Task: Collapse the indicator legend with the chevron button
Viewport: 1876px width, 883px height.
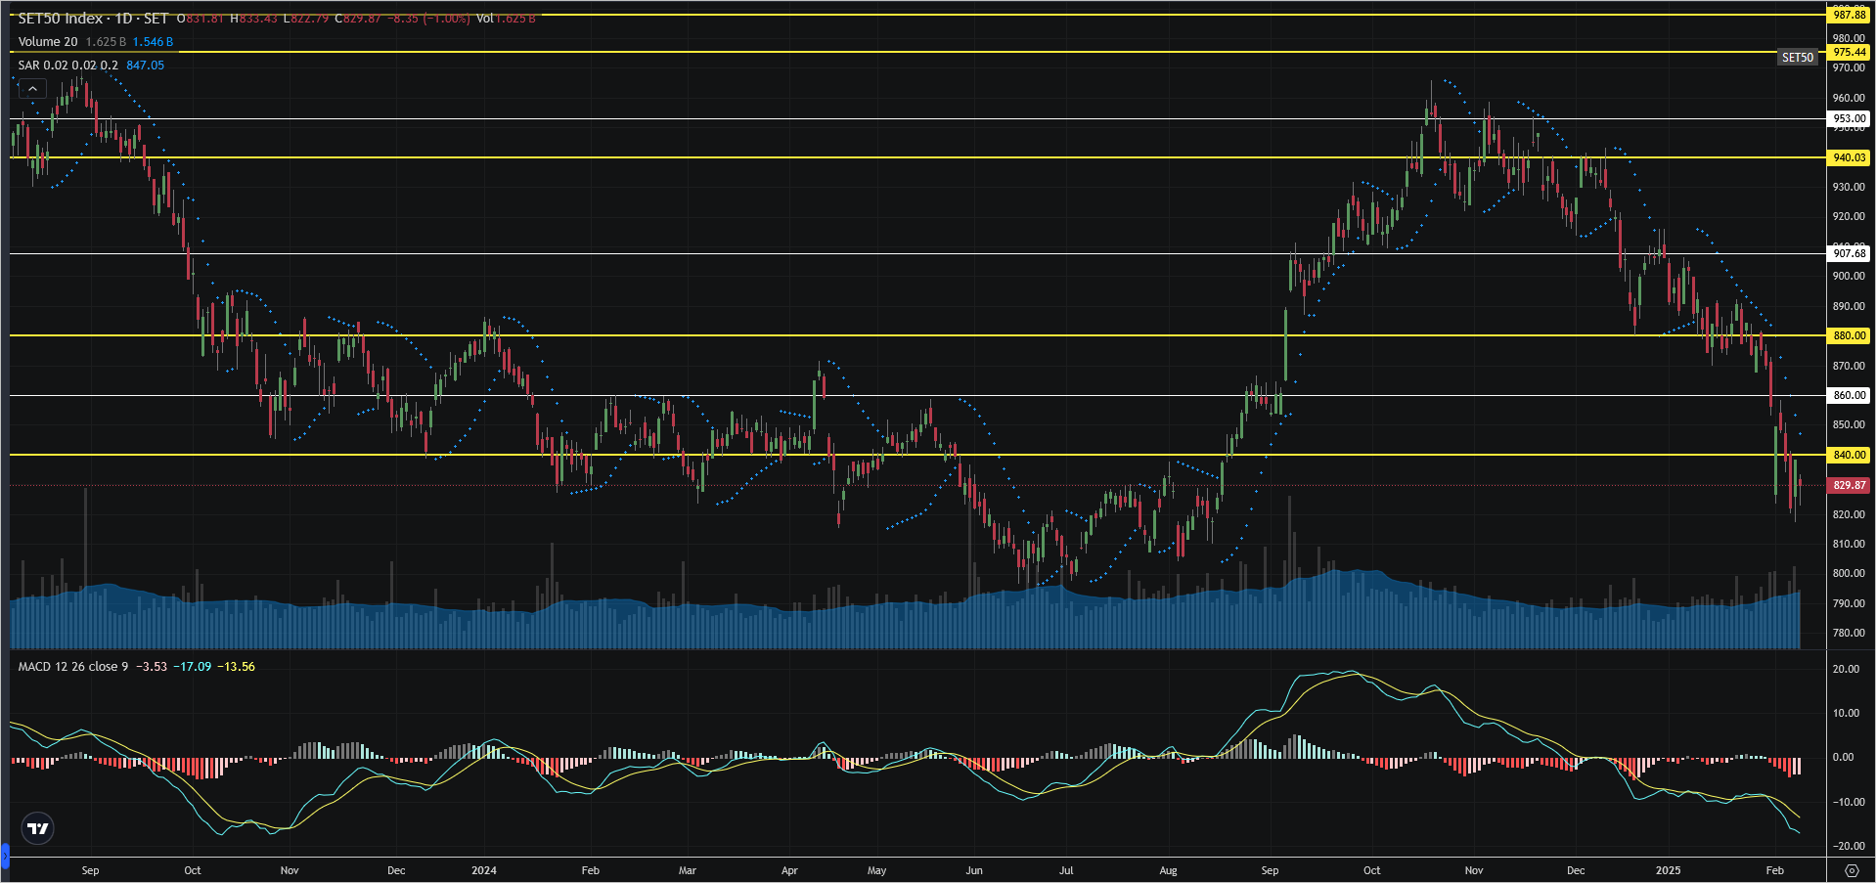Action: click(x=32, y=89)
